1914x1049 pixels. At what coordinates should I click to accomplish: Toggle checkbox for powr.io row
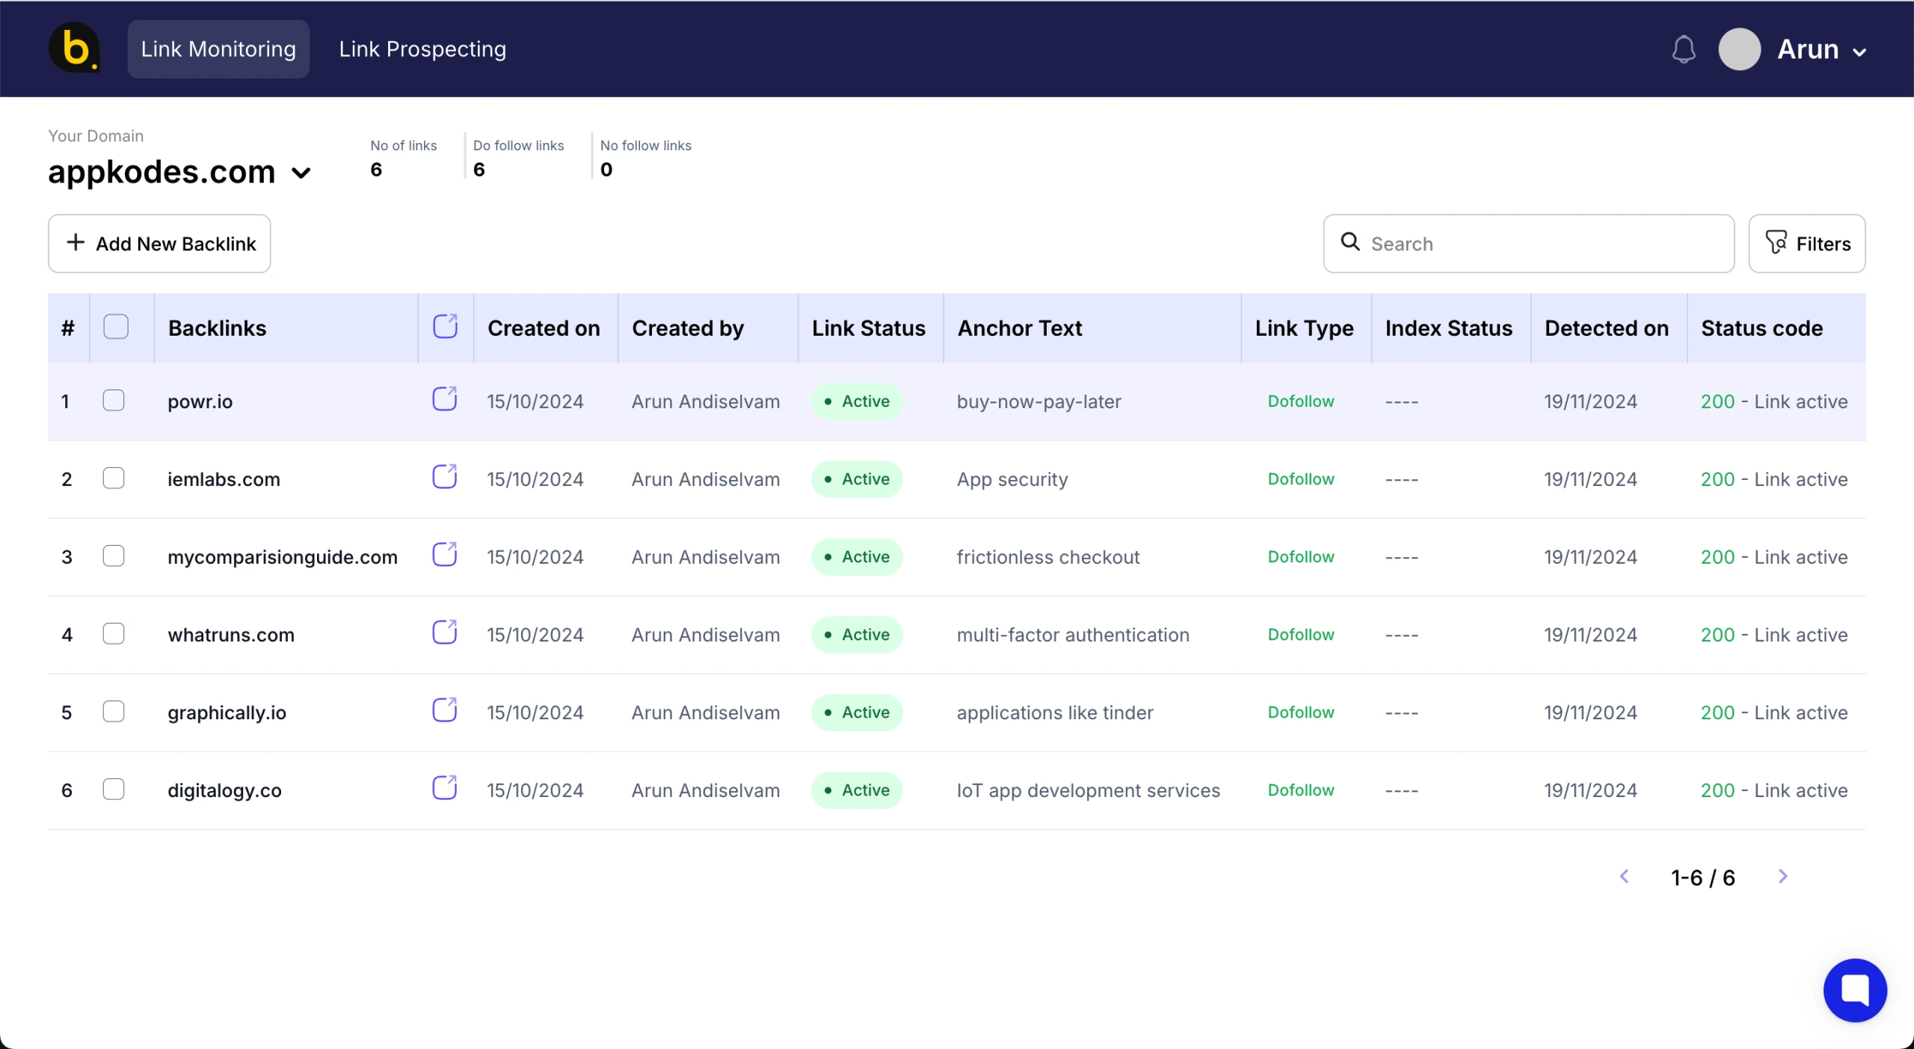pyautogui.click(x=114, y=401)
